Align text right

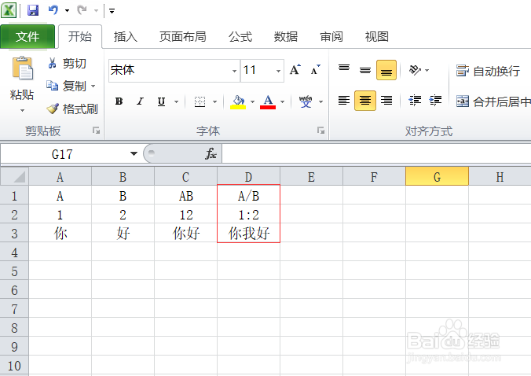click(x=386, y=101)
